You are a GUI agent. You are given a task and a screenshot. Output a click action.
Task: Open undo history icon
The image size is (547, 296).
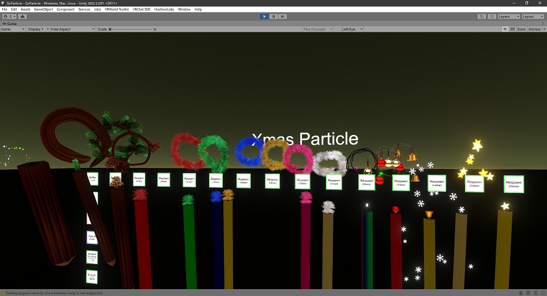pyautogui.click(x=481, y=17)
